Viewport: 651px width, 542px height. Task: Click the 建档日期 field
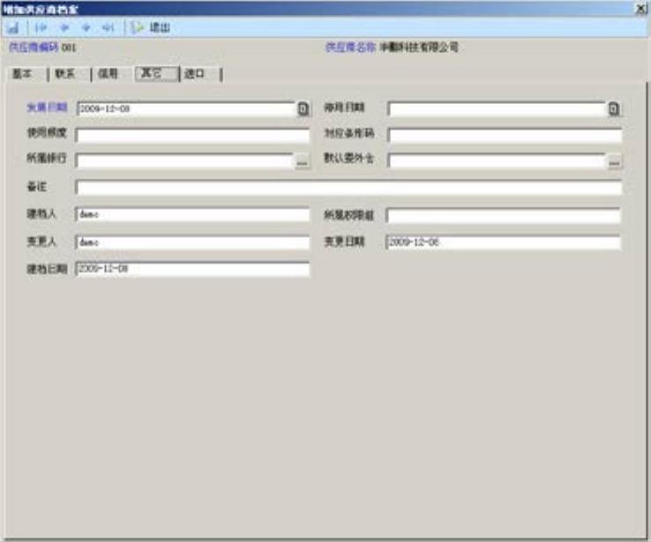coord(192,269)
